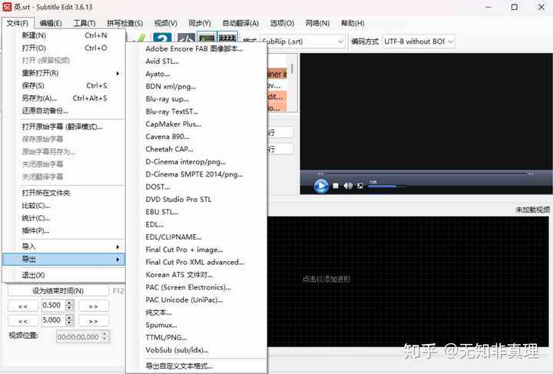Choose 打开所在文件夹 menu entry
The height and width of the screenshot is (374, 553).
64,193
